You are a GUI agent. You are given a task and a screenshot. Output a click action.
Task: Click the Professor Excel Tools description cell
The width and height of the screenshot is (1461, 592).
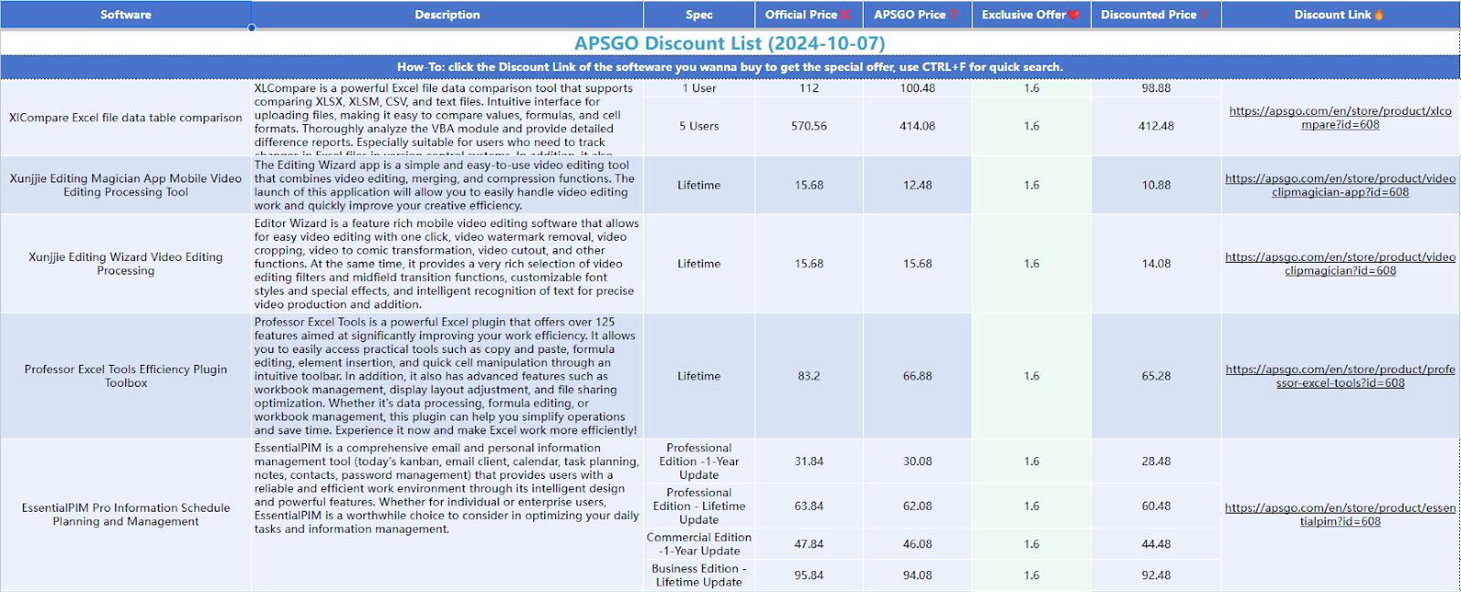pyautogui.click(x=447, y=376)
